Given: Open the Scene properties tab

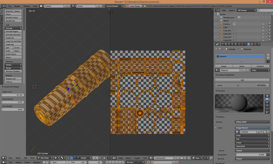Looking at the screenshot, I should coord(229,44).
